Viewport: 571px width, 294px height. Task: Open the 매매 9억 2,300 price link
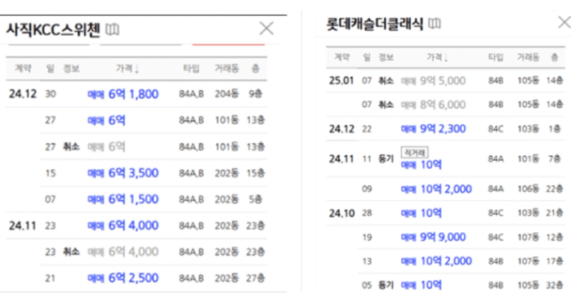(x=433, y=129)
